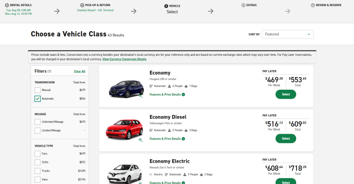The width and height of the screenshot is (354, 184).
Task: Click the arrow after Rental Details step
Action: 57,11
